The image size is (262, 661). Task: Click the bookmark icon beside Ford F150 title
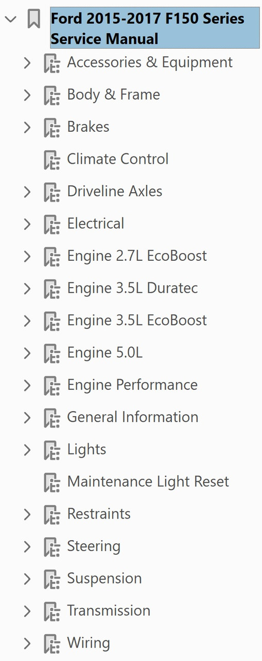[x=34, y=20]
